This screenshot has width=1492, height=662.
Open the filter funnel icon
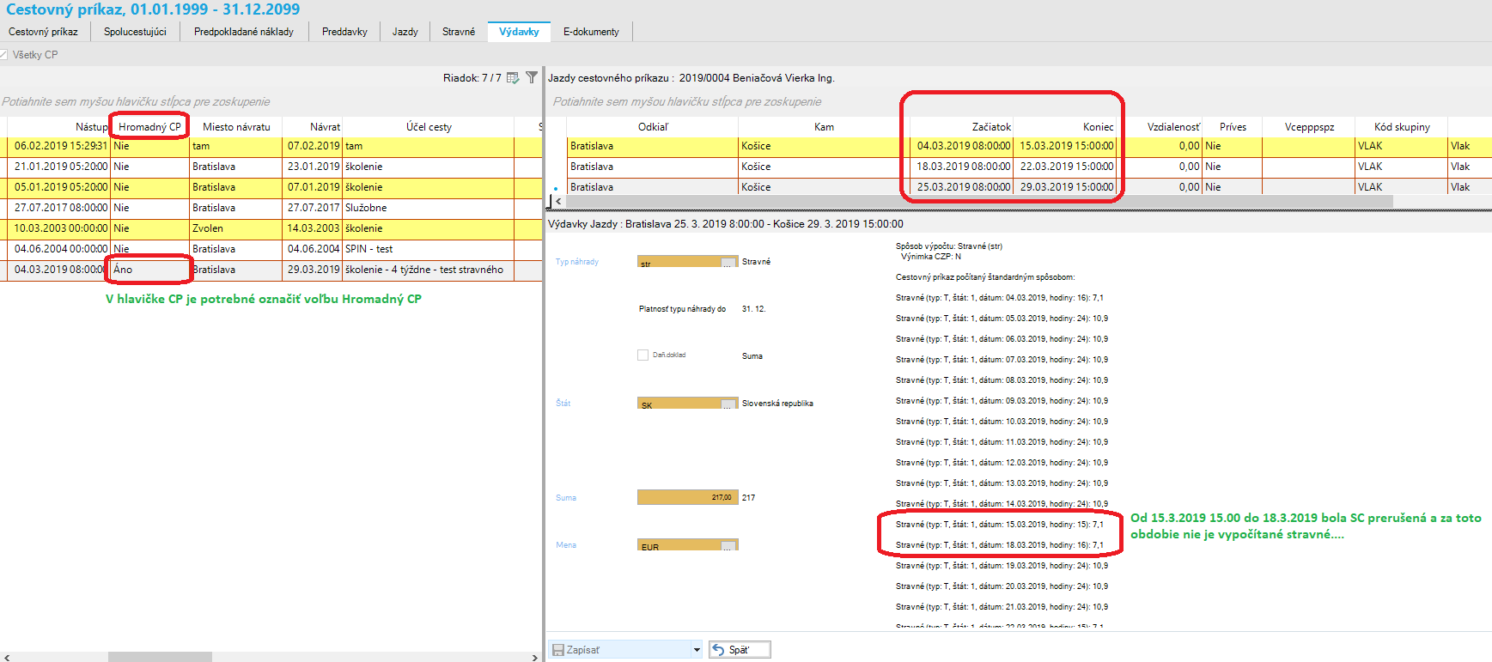click(532, 77)
